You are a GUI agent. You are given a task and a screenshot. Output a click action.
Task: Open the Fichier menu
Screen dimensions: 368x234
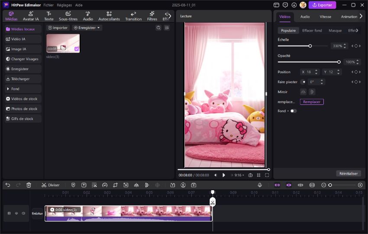pyautogui.click(x=48, y=5)
